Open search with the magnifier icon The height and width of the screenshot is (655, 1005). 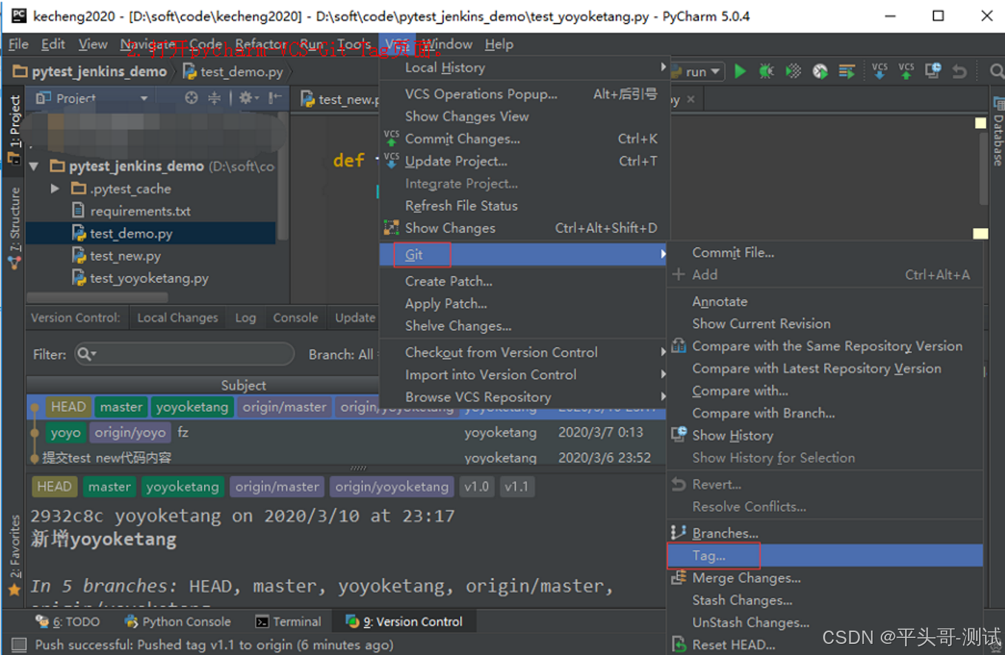pyautogui.click(x=996, y=71)
